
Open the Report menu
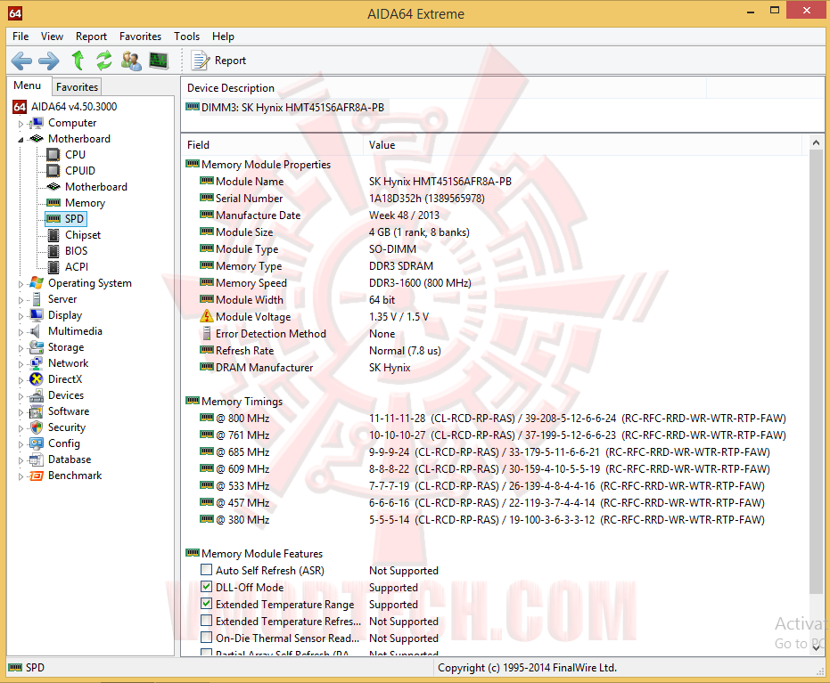click(x=91, y=37)
